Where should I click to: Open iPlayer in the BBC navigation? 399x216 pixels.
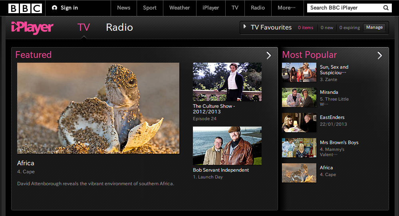211,8
